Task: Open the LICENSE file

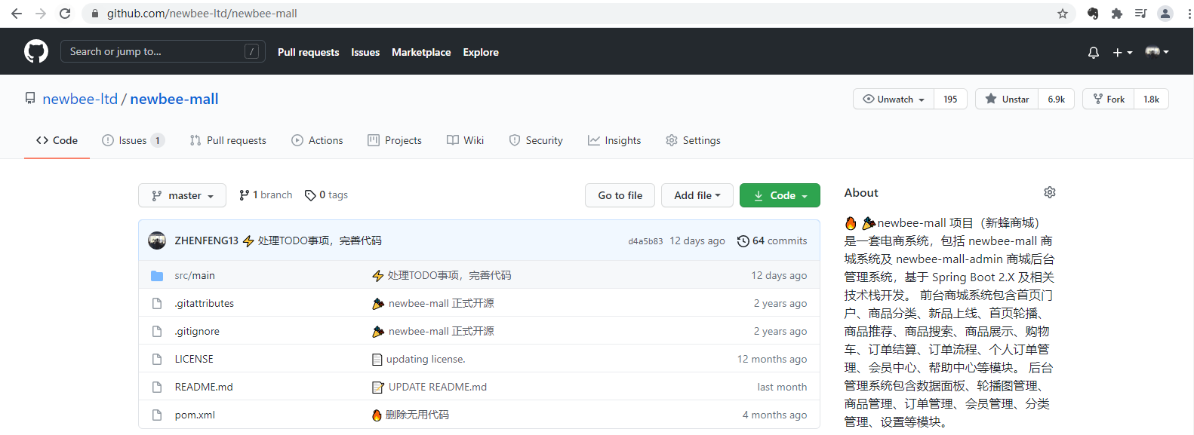Action: (x=194, y=359)
